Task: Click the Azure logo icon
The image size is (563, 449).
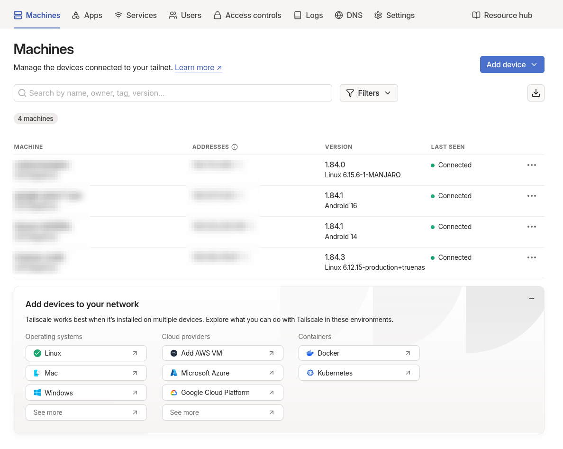Action: pyautogui.click(x=174, y=373)
